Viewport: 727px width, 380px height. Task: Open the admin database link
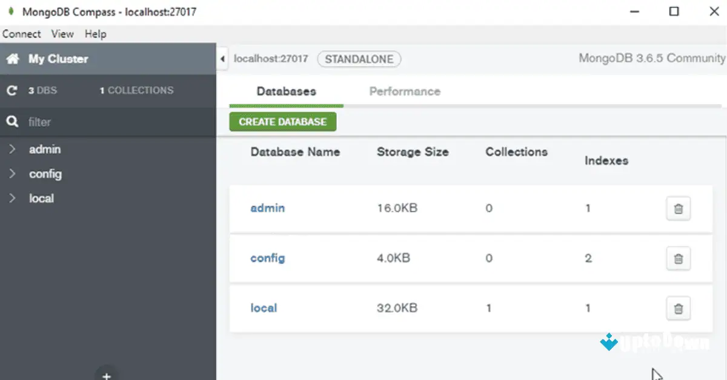point(268,208)
